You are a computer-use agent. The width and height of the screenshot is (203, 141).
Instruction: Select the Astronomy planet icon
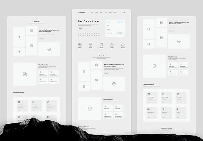point(123,45)
